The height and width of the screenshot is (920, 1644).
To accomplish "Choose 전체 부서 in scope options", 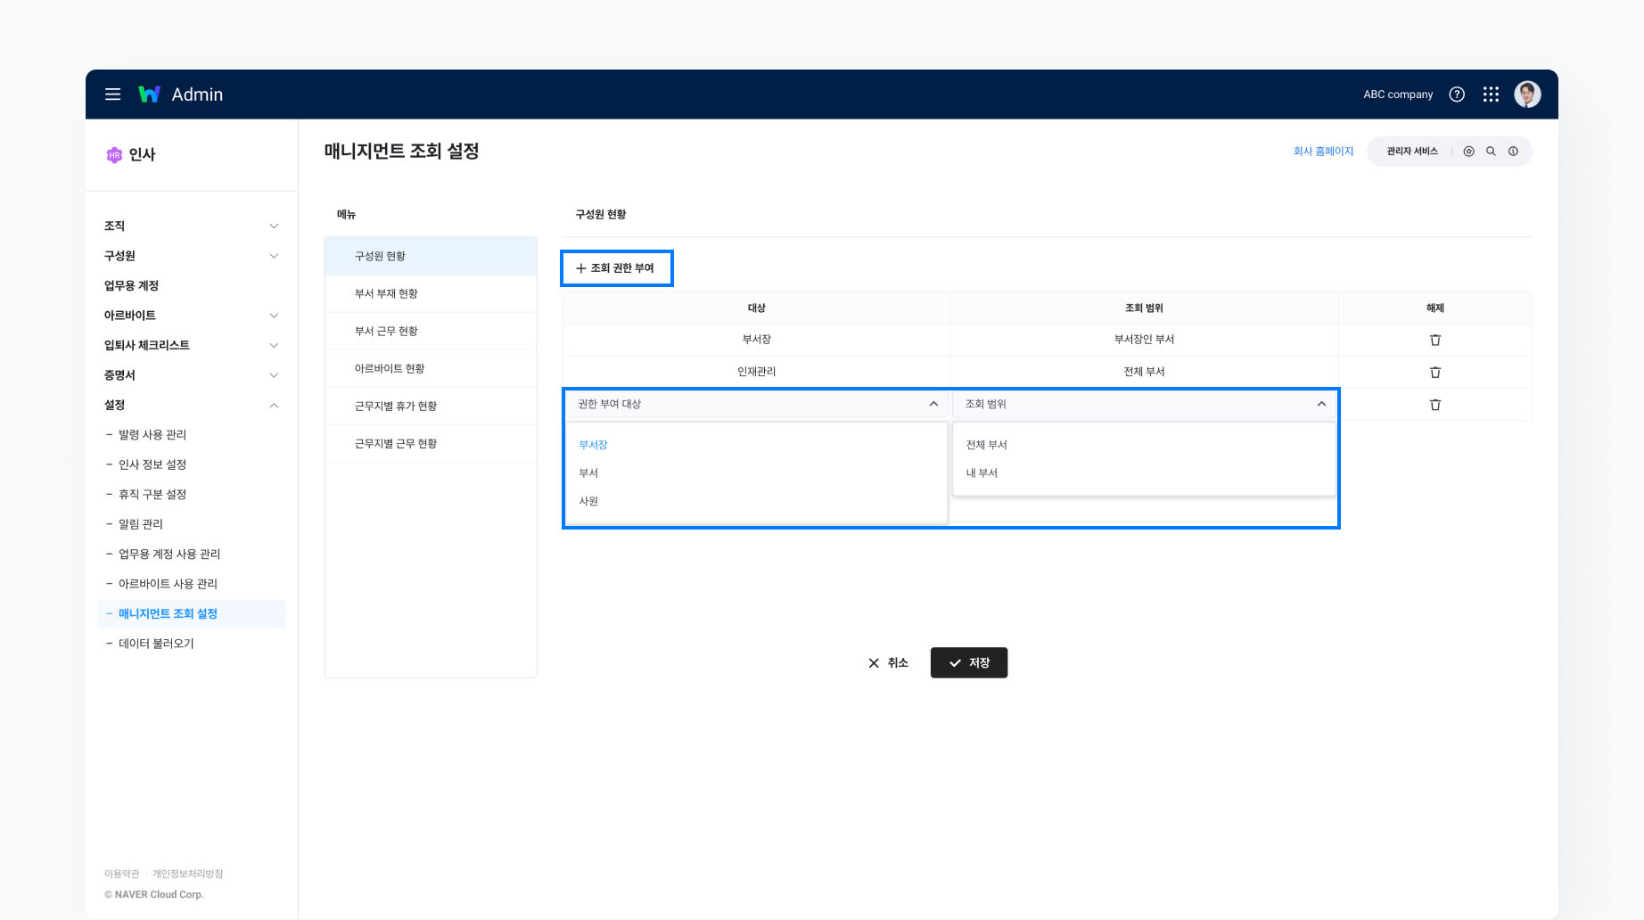I will (986, 445).
